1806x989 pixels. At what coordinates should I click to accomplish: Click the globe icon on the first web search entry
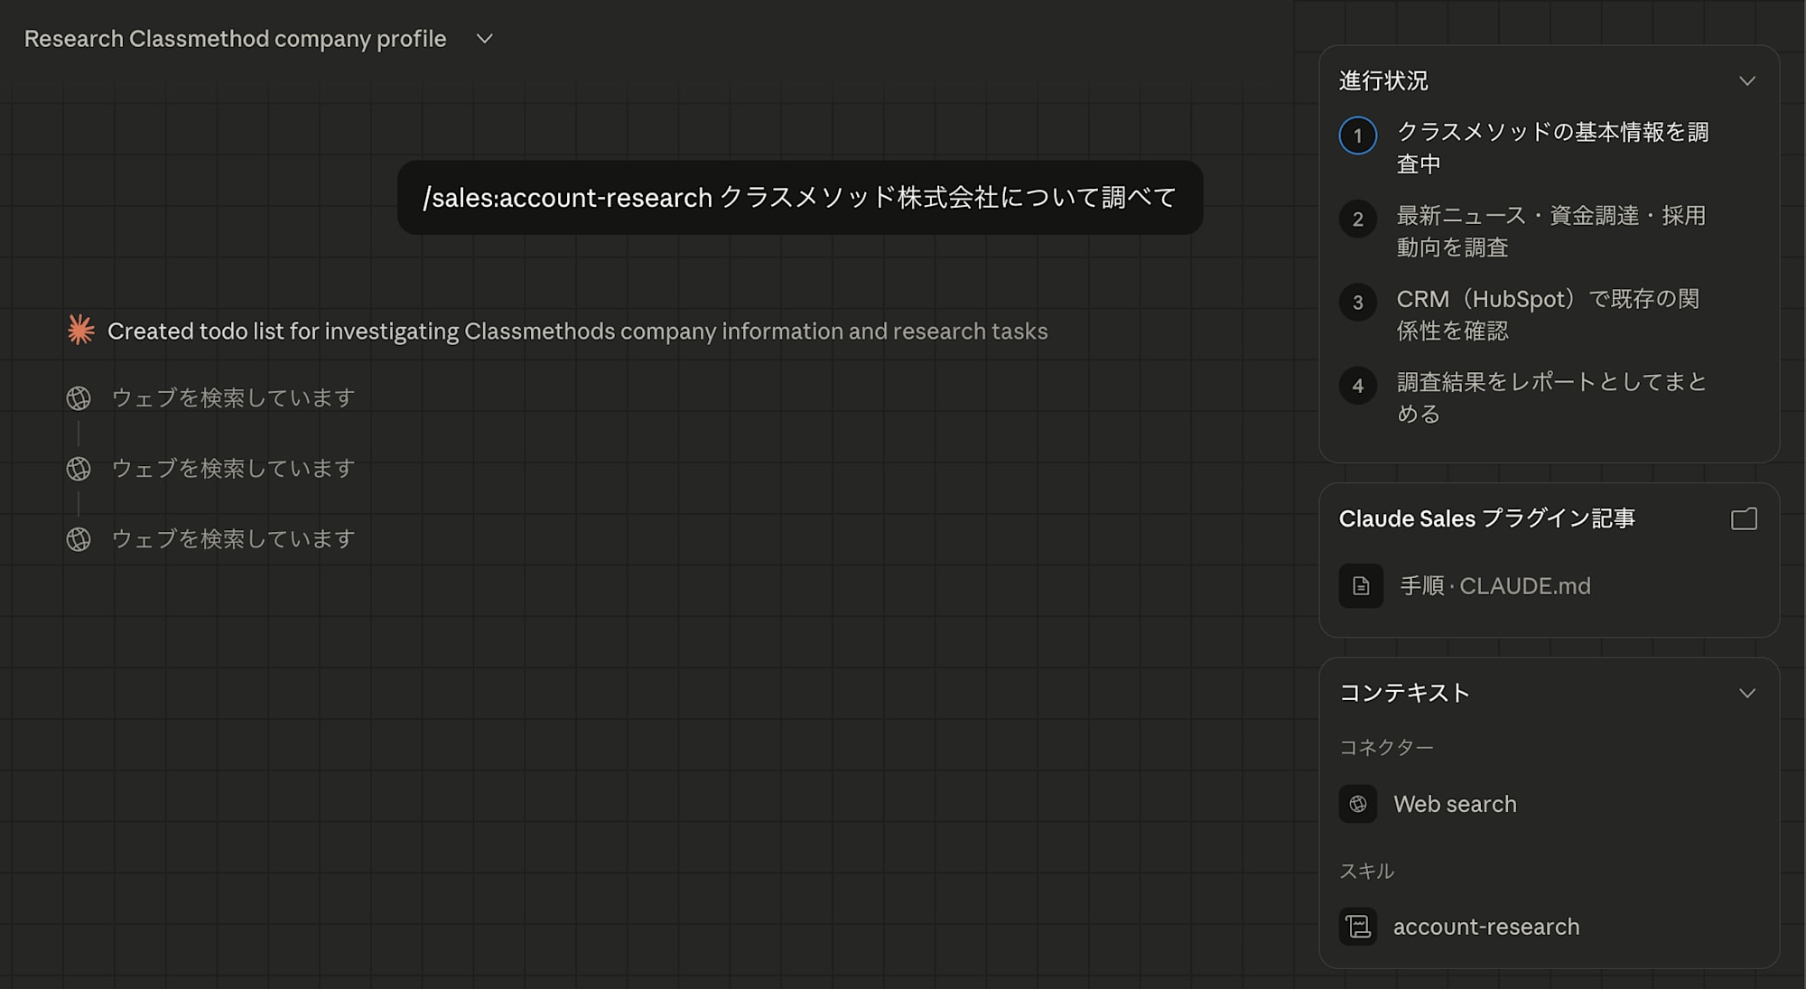(79, 397)
